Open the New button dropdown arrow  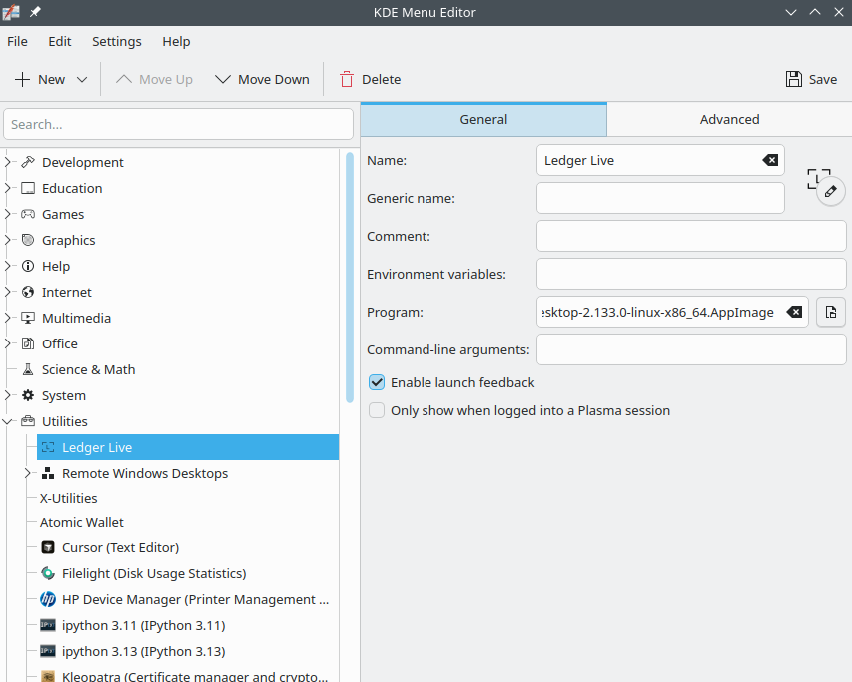click(82, 78)
